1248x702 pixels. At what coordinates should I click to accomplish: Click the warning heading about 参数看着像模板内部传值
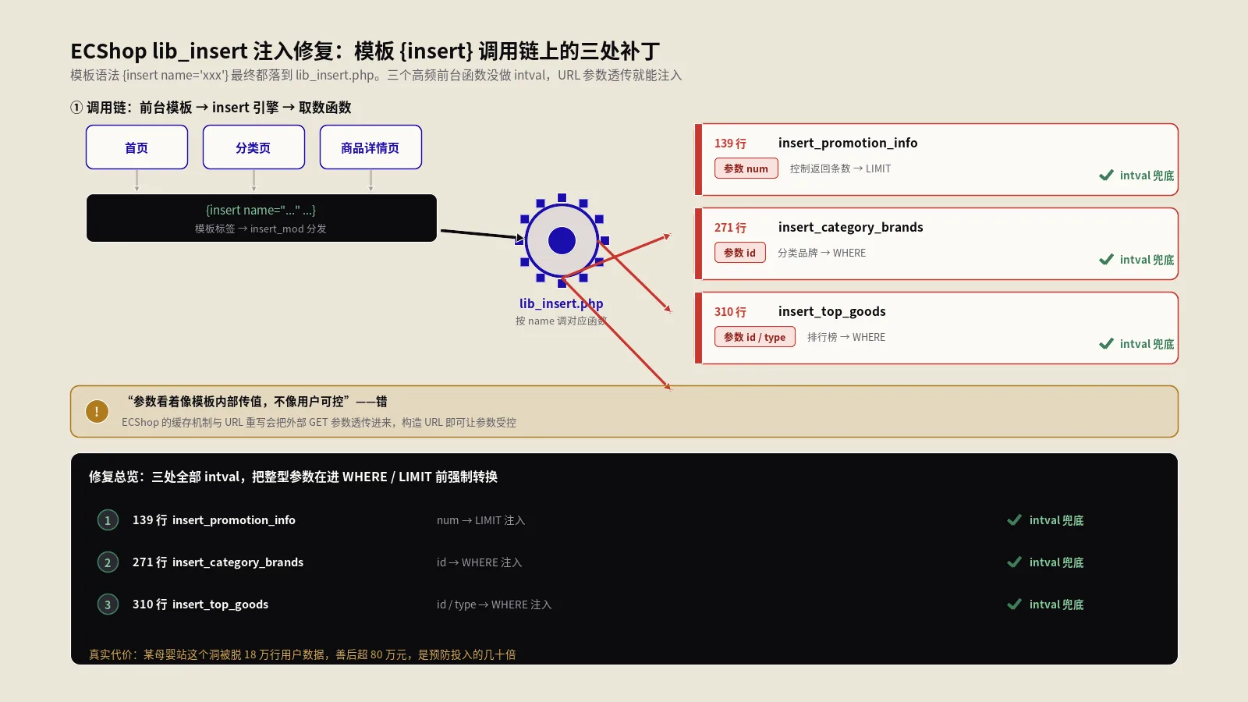click(x=257, y=402)
